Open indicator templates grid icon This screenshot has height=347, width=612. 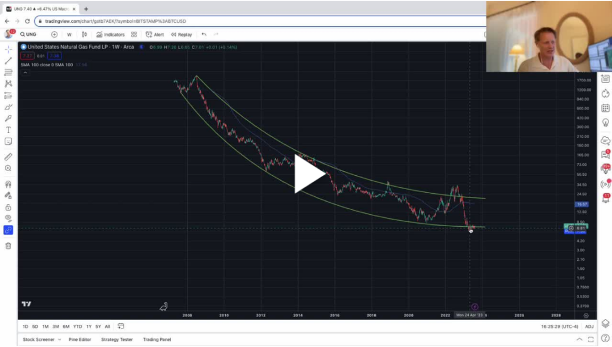pyautogui.click(x=134, y=34)
